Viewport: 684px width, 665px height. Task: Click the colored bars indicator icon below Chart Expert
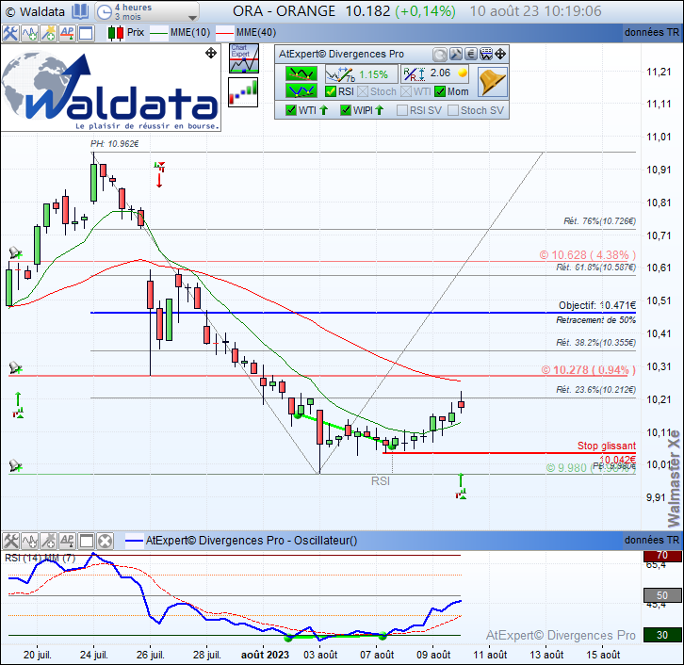tap(243, 92)
